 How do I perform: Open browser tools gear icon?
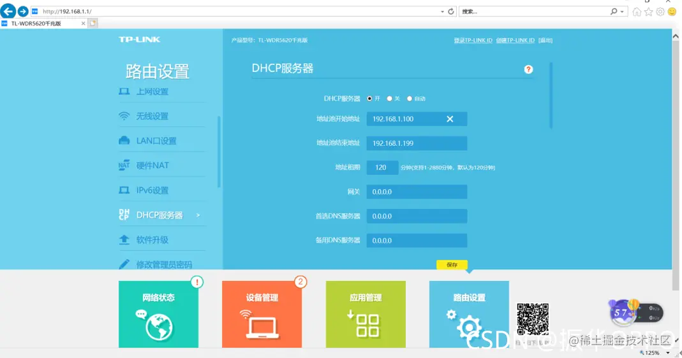pyautogui.click(x=660, y=11)
